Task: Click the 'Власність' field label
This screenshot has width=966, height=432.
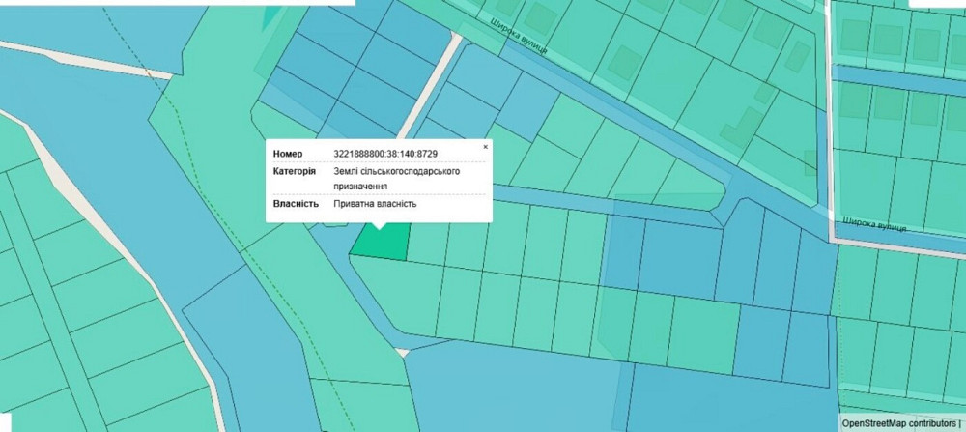Action: tap(296, 204)
